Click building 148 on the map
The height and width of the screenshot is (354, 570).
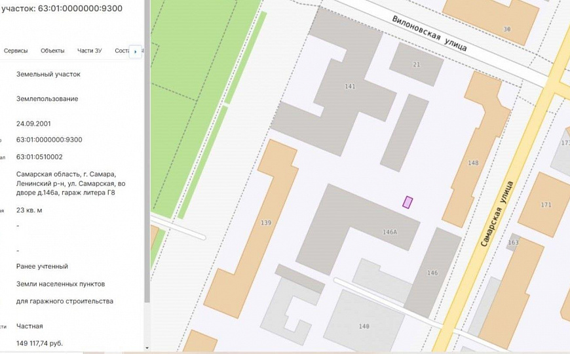point(473,163)
